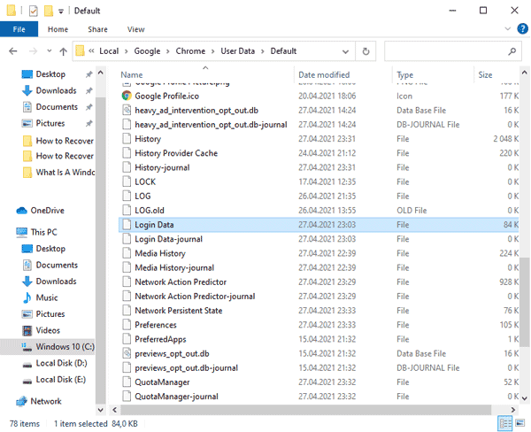The height and width of the screenshot is (432, 531).
Task: Refresh the current folder view
Action: click(x=366, y=51)
